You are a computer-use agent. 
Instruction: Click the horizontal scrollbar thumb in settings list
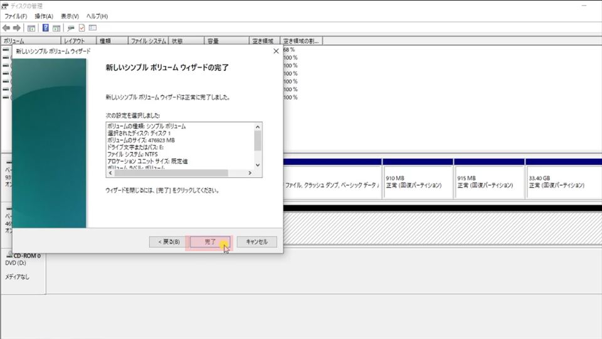tap(171, 173)
